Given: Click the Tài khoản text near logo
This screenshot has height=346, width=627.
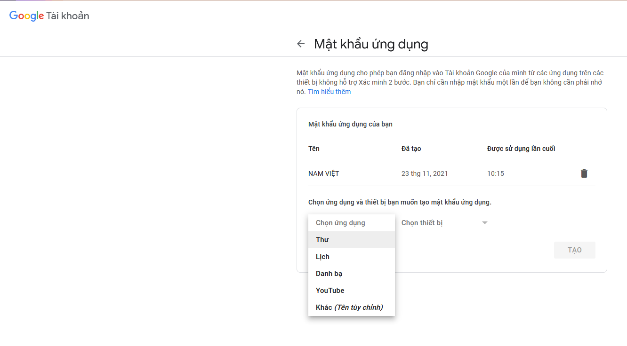Looking at the screenshot, I should tap(68, 16).
